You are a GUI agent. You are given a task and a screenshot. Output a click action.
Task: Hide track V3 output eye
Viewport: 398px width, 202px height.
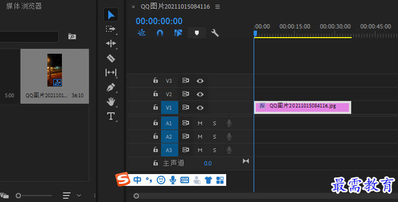[200, 81]
